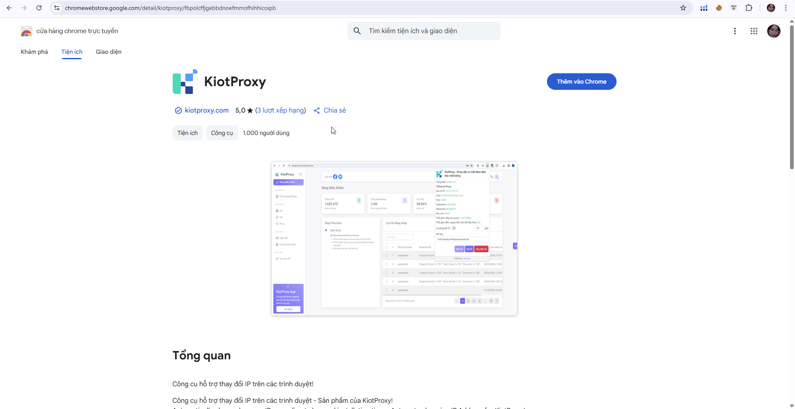Click the Chrome Web Store logo
The width and height of the screenshot is (795, 409).
tap(26, 31)
